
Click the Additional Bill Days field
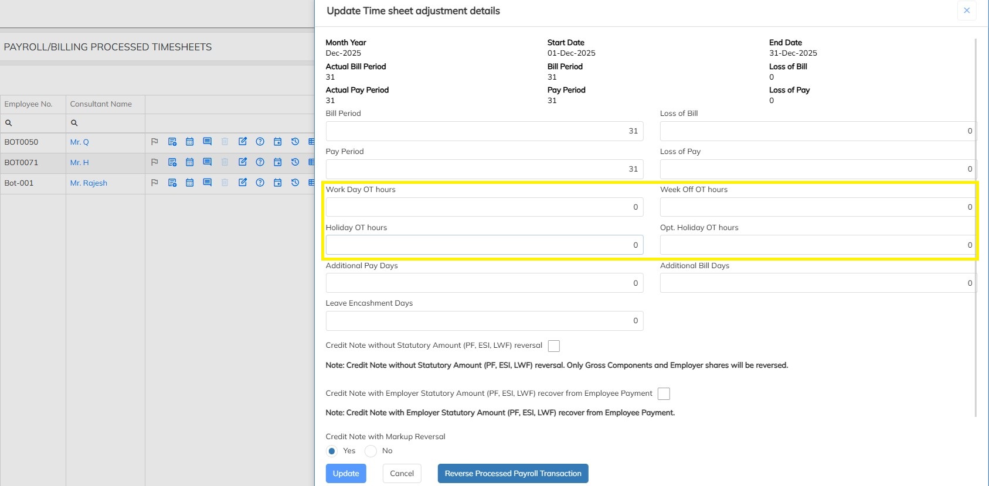pos(817,283)
